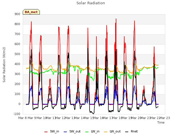Viewport: 182px width, 137px height.
Task: Click the 900 y-axis tick label
Action: (17, 14)
